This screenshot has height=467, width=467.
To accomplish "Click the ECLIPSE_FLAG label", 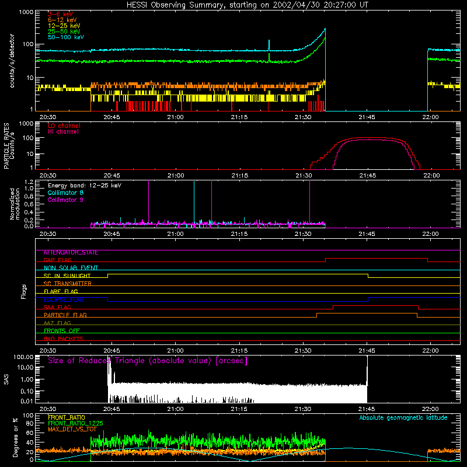I will click(x=64, y=299).
